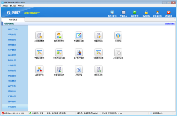Open 操作员及授权 icon
The image size is (177, 116).
(x=59, y=35)
